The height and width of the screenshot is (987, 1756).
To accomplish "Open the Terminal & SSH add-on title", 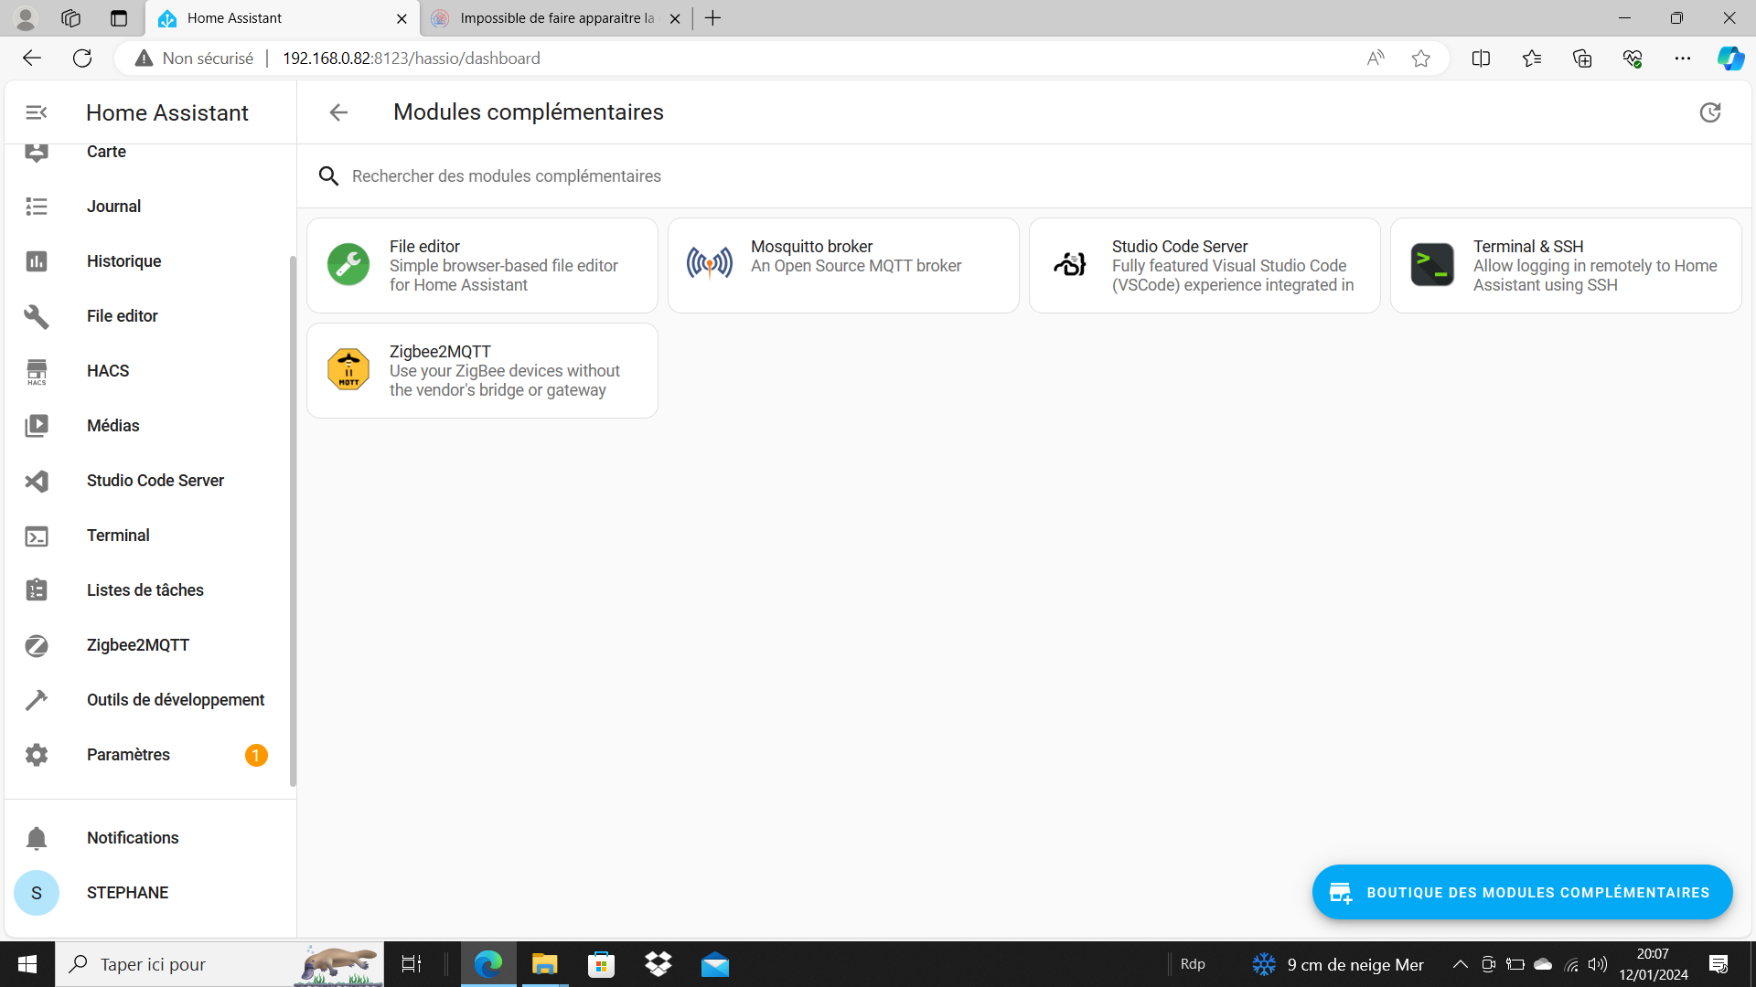I will coord(1528,247).
